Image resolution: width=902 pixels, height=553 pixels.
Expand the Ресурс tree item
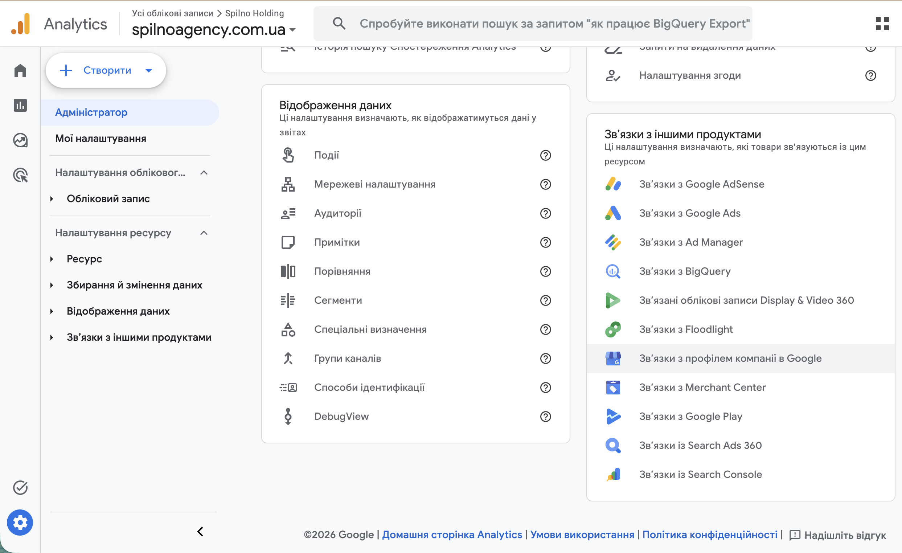pyautogui.click(x=52, y=259)
